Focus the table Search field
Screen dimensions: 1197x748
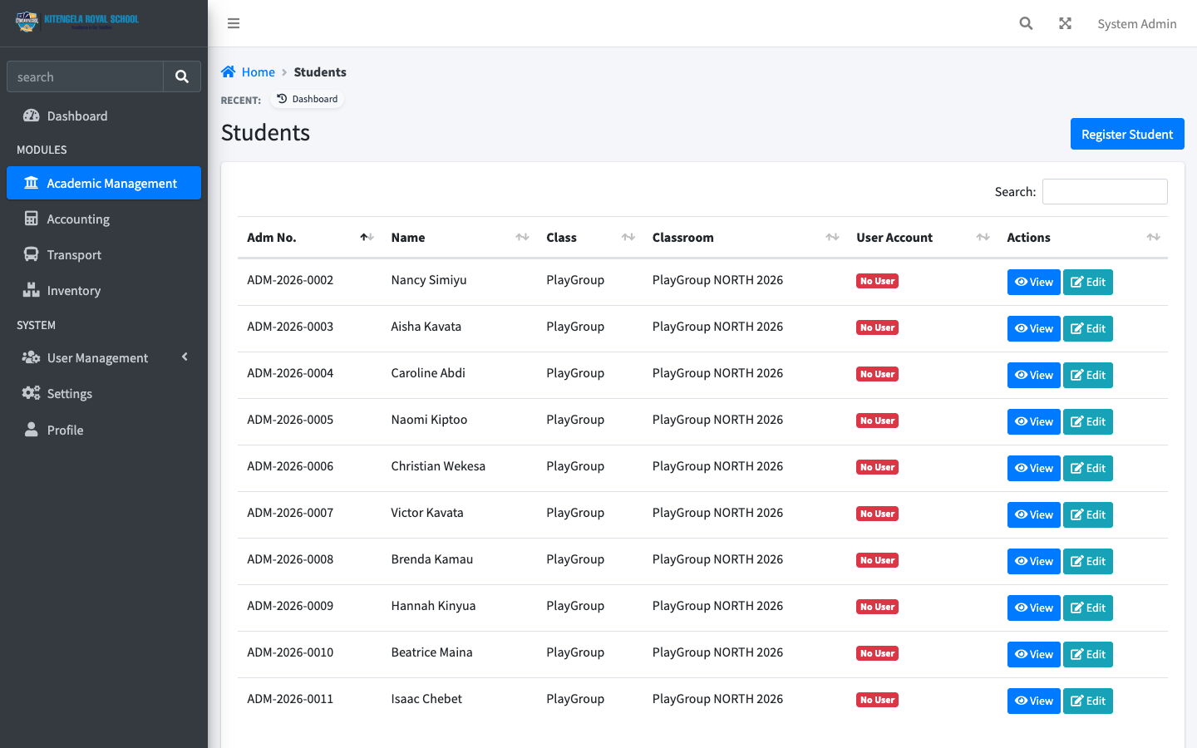point(1105,191)
